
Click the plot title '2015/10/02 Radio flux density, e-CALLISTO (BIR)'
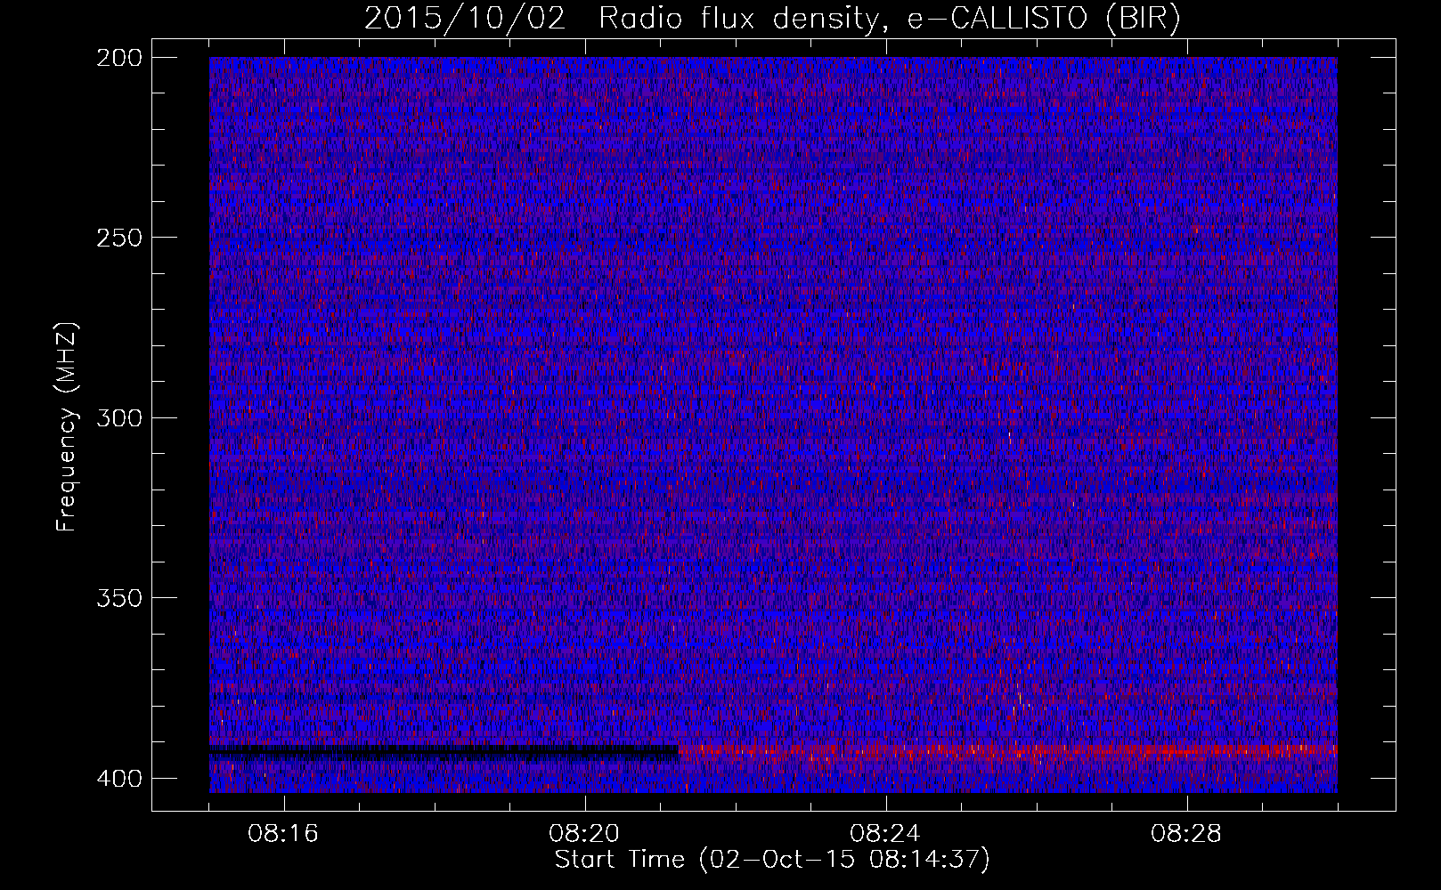click(772, 19)
